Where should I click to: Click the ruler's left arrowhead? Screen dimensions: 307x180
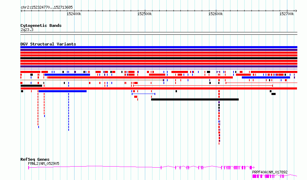pyautogui.click(x=21, y=11)
